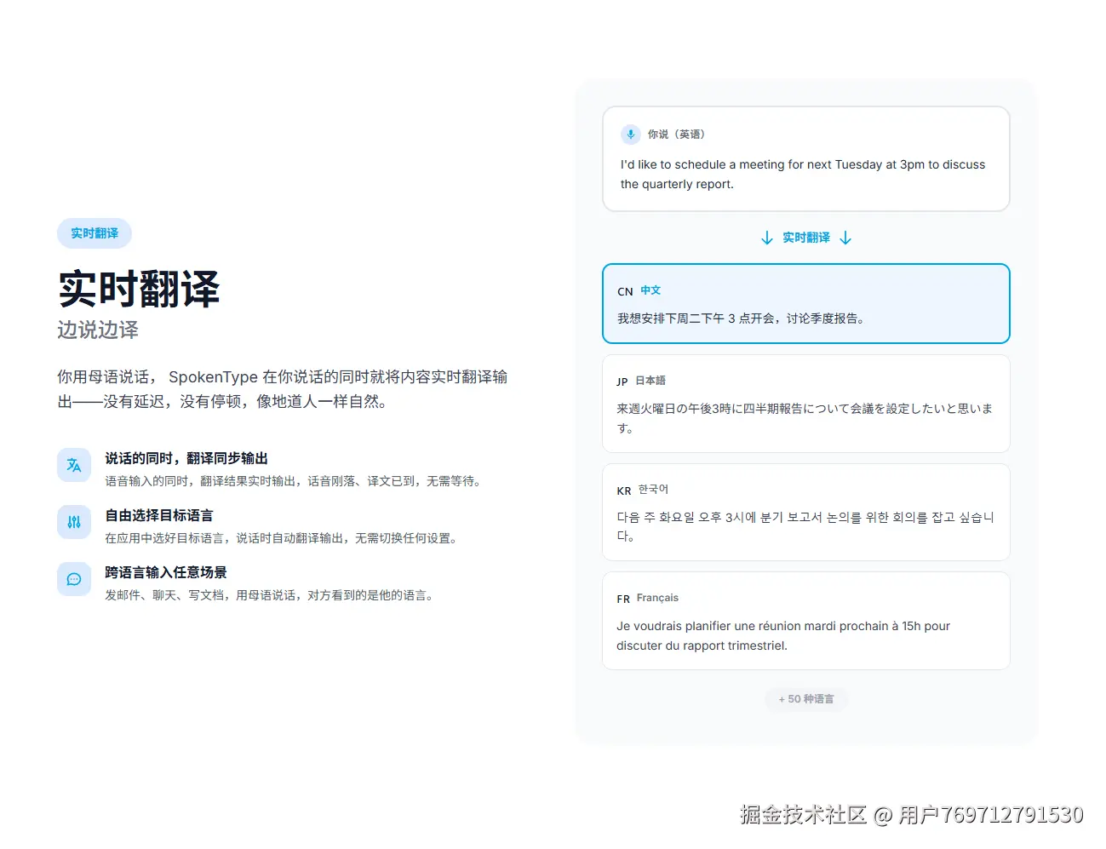
Task: Click the microphone icon next to 你说（英语）
Action: (x=630, y=134)
